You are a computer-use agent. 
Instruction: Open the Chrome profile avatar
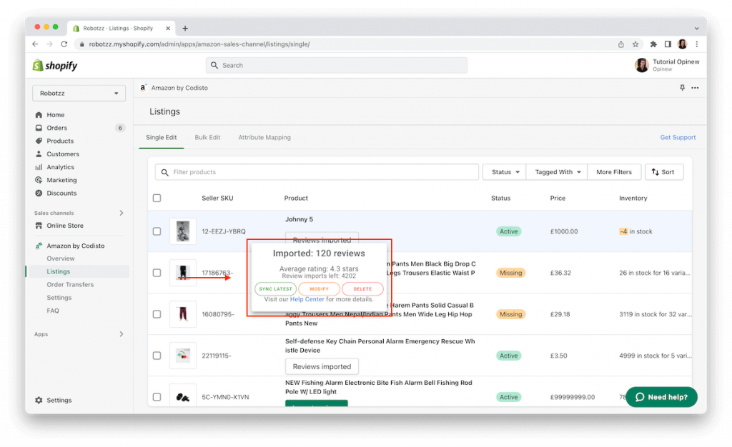tap(682, 44)
